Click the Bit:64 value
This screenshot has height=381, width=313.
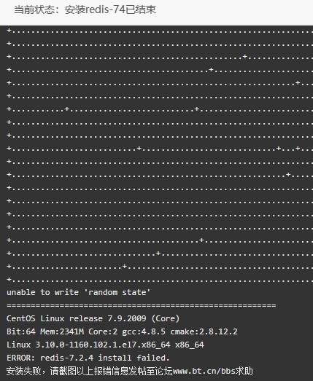21,331
